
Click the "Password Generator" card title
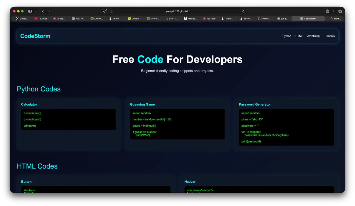tap(255, 105)
